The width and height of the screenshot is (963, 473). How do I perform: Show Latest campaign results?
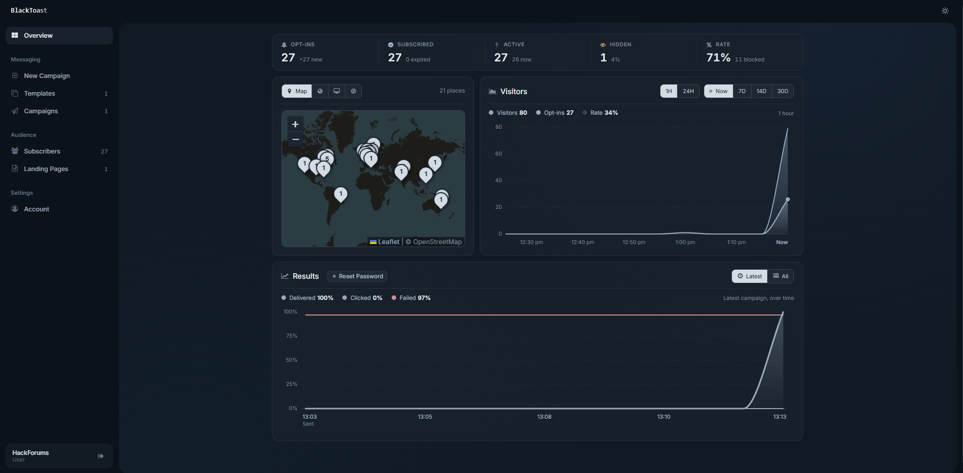coord(750,276)
